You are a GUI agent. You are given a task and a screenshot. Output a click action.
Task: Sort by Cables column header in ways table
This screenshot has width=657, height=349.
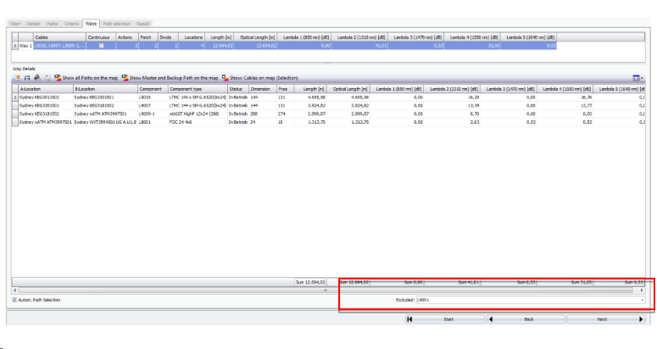pos(59,37)
